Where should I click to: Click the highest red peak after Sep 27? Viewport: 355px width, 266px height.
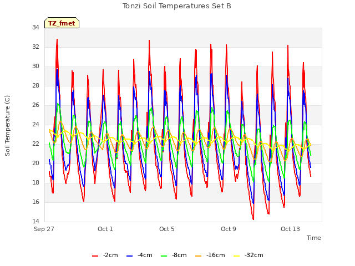[57, 39]
